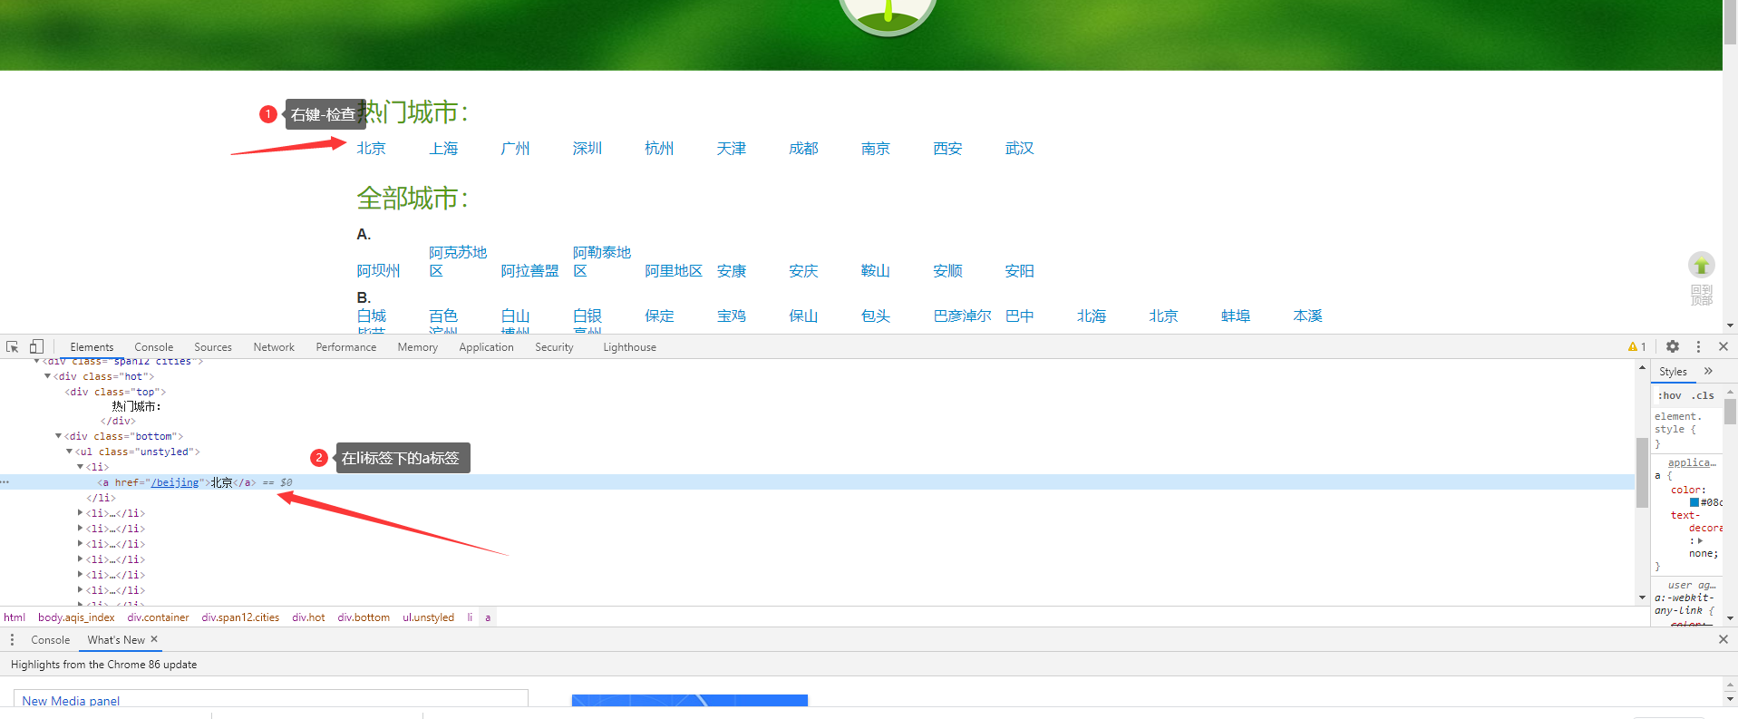1738x719 pixels.
Task: Click the body.aqis_index breadcrumb
Action: pos(76,617)
